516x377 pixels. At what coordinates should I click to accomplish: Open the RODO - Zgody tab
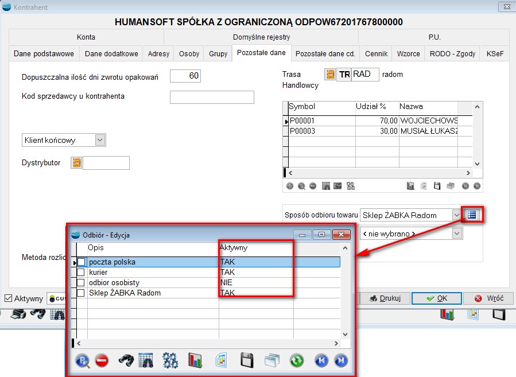tap(452, 54)
